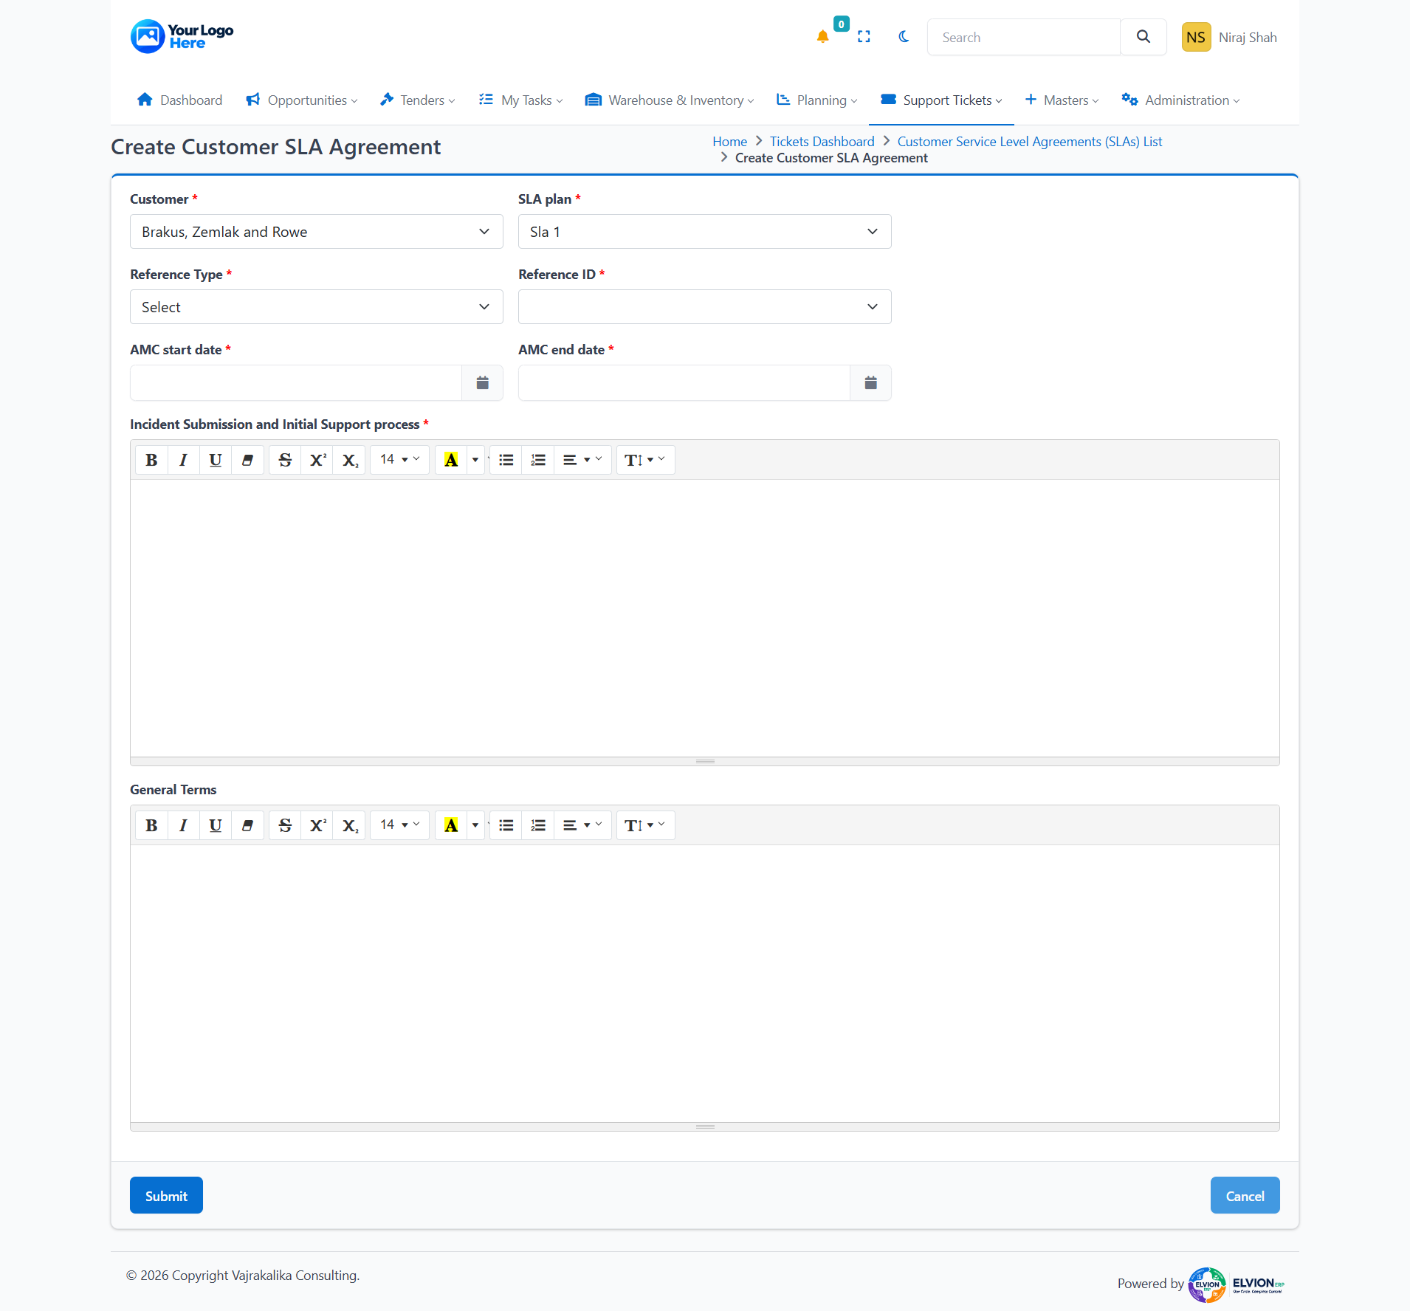Expand the Warehouse & Inventory menu
This screenshot has height=1311, width=1410.
click(669, 100)
